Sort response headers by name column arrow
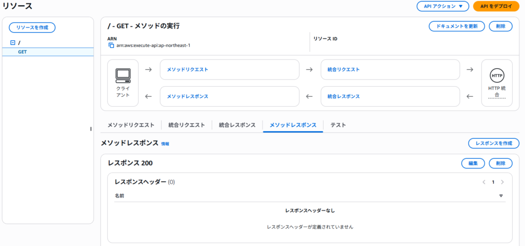 click(x=501, y=196)
